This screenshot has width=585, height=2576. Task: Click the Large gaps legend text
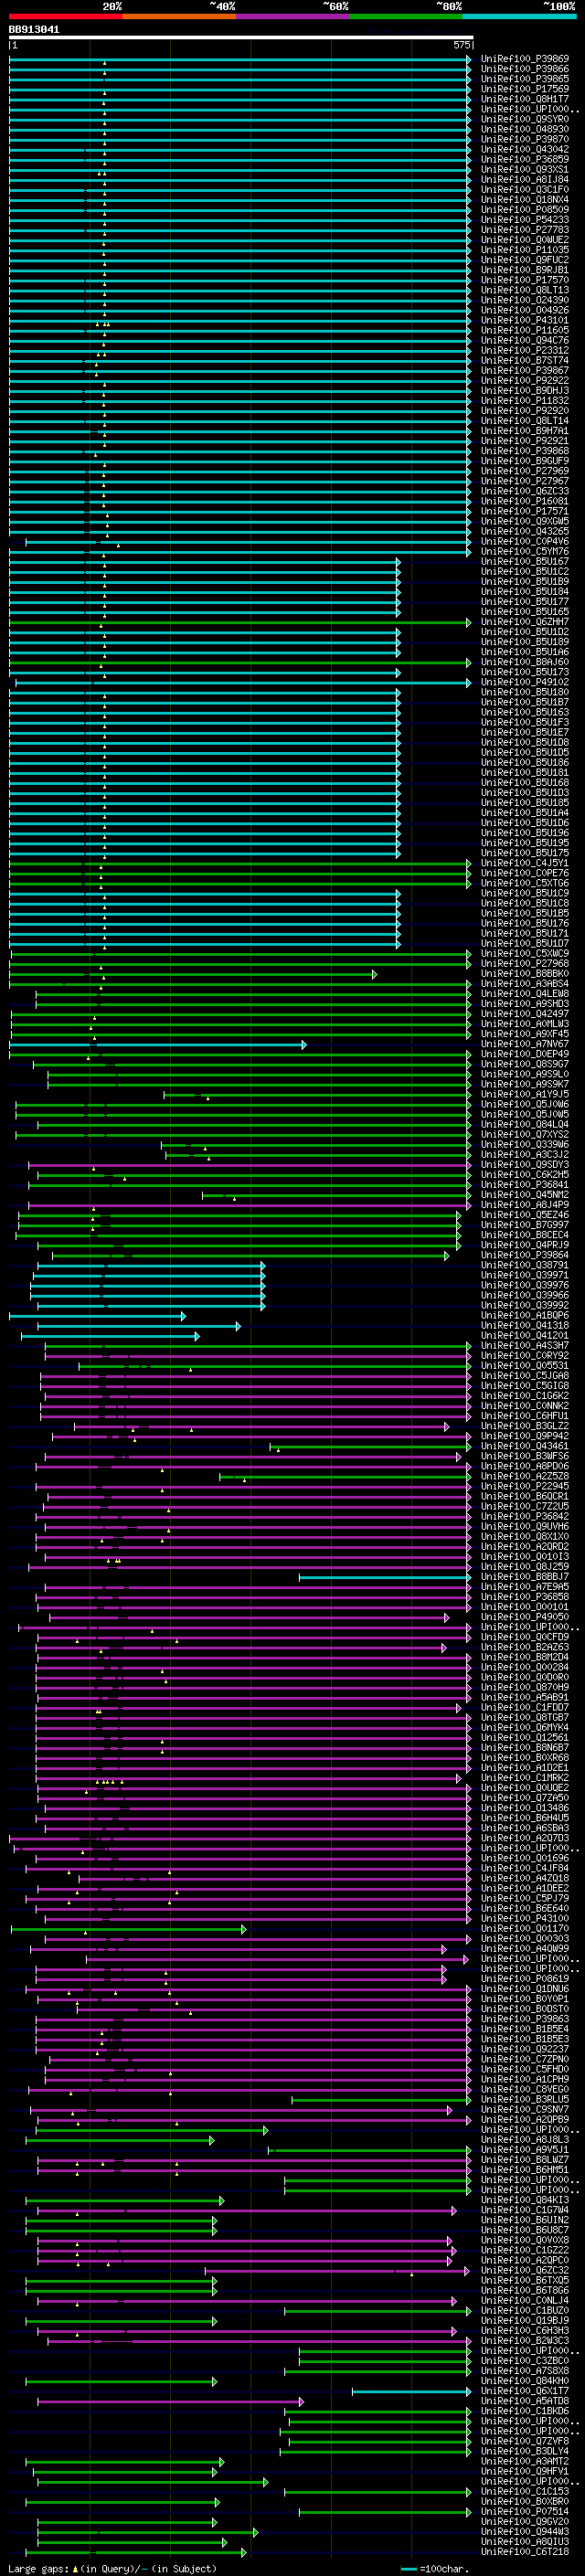[112, 2569]
